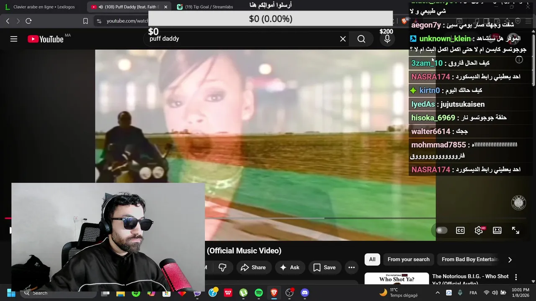Viewport: 536px width, 301px height.
Task: Go back with the browser back arrow
Action: [8, 21]
